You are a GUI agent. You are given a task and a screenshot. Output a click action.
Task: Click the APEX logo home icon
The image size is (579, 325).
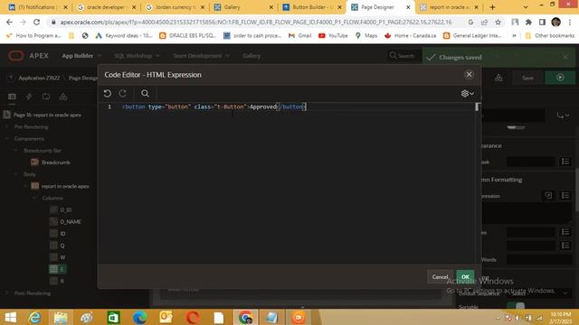point(16,56)
